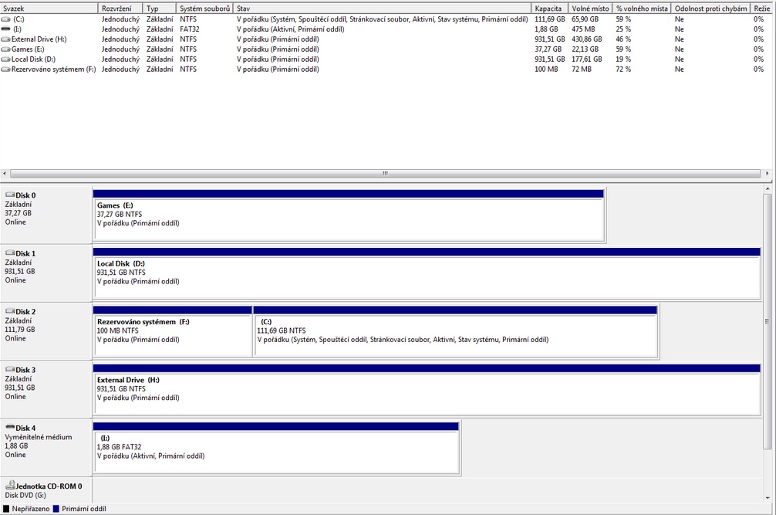Image resolution: width=776 pixels, height=515 pixels.
Task: Select the Rezervováno systémem (F:) volume icon
Action: tap(7, 69)
